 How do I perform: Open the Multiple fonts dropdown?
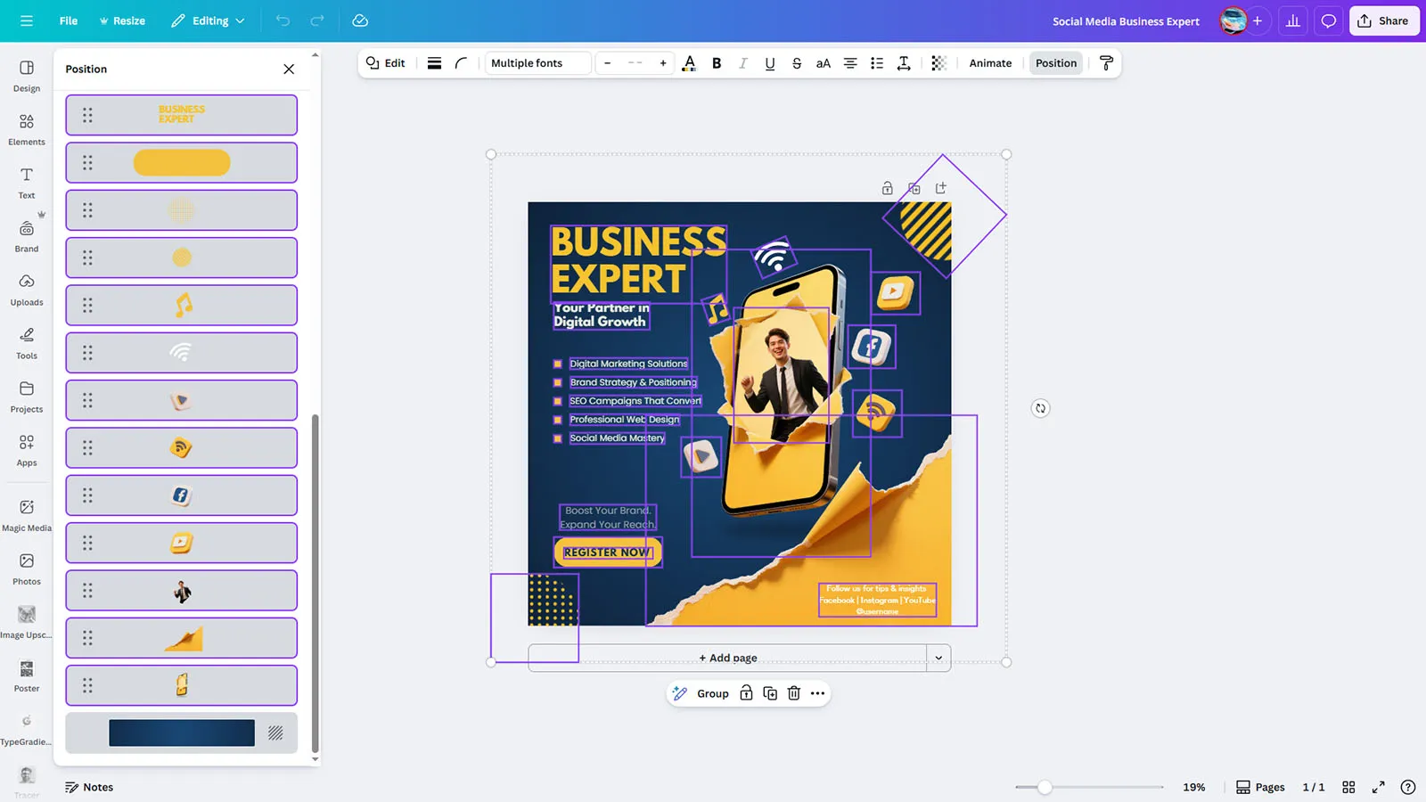coord(537,63)
